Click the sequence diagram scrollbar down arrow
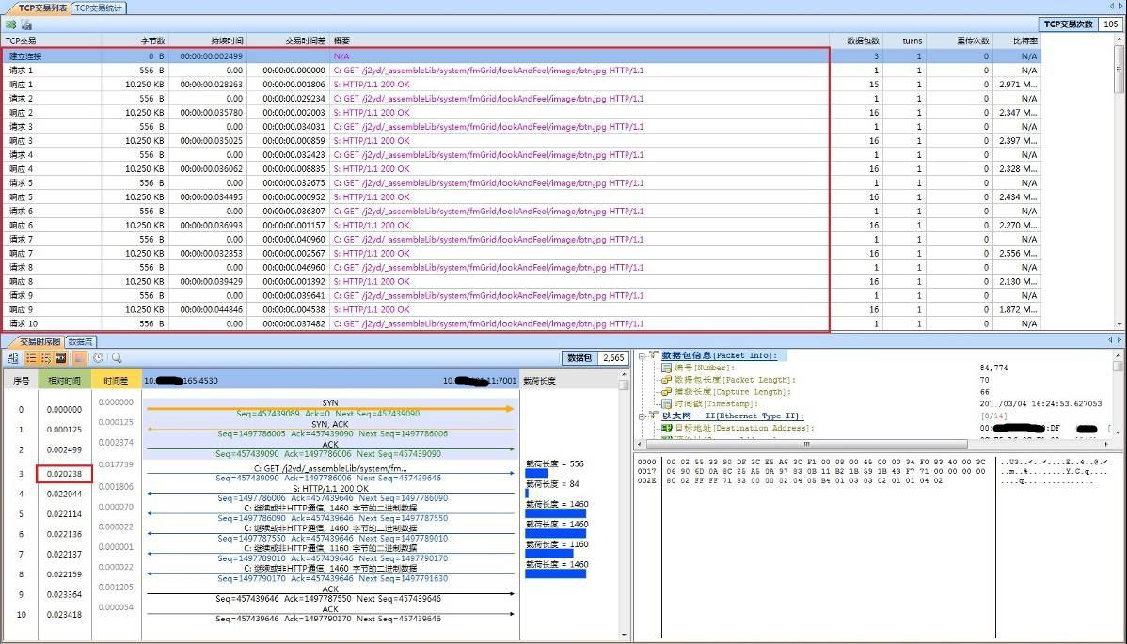 click(624, 636)
